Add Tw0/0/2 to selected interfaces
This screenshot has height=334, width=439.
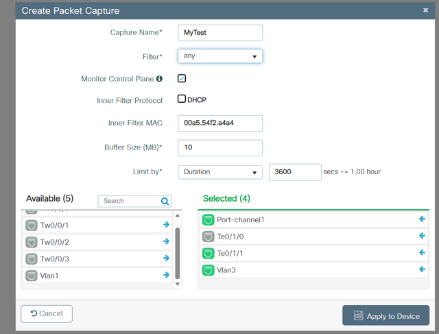tap(166, 241)
